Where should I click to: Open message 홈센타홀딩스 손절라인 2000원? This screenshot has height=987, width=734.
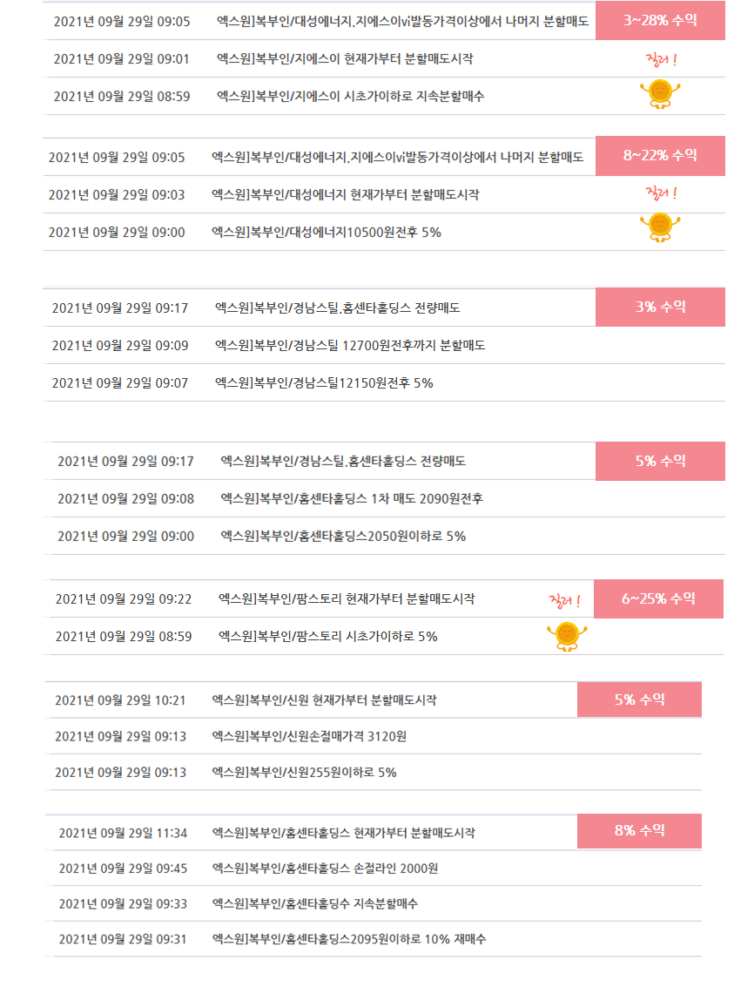[x=325, y=869]
